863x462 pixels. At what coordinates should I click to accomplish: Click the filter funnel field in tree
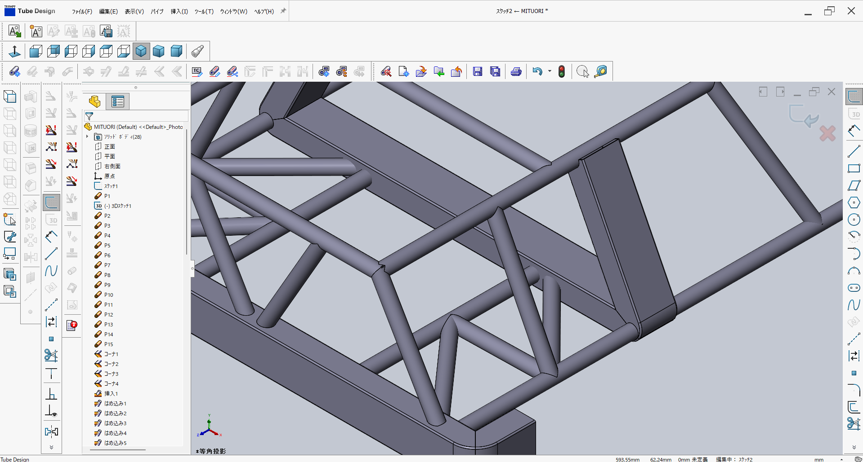(x=135, y=116)
